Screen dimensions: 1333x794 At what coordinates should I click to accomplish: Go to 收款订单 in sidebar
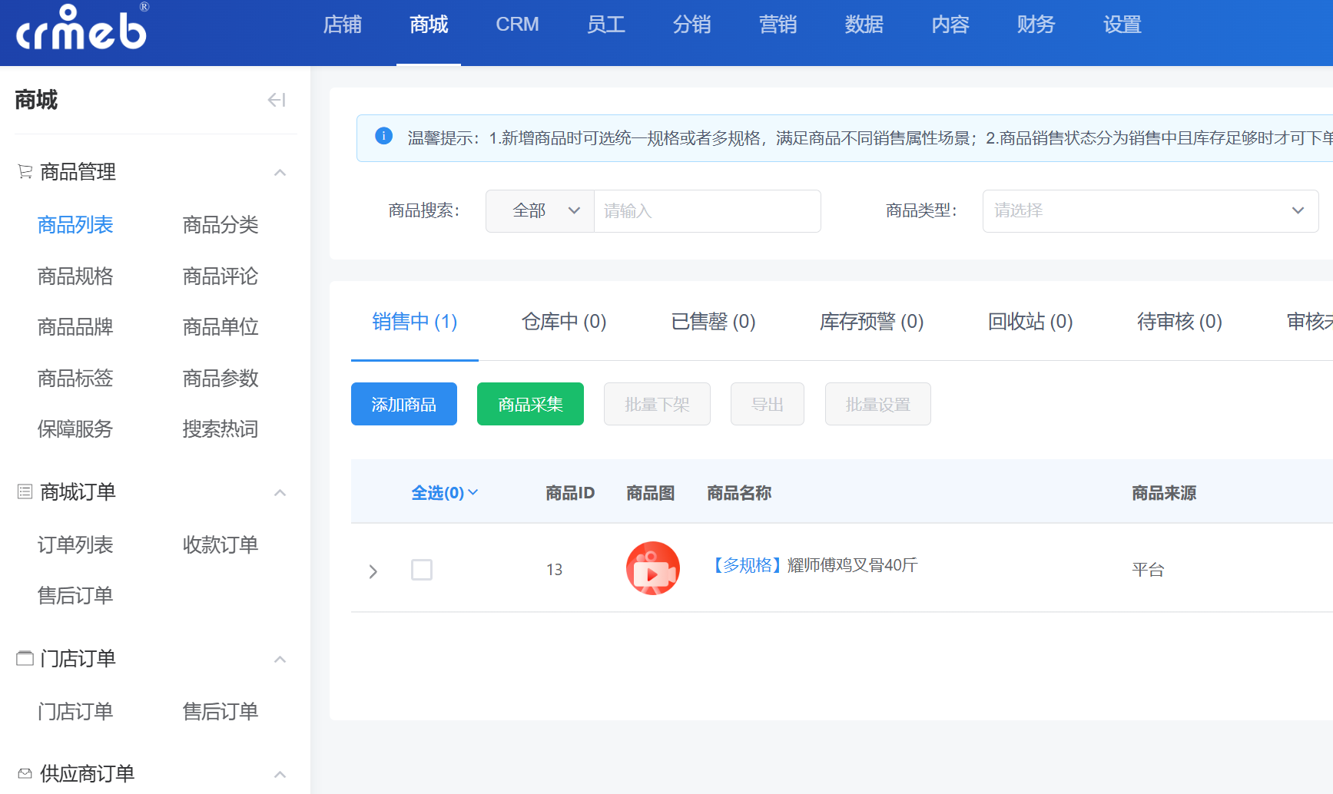pos(221,545)
